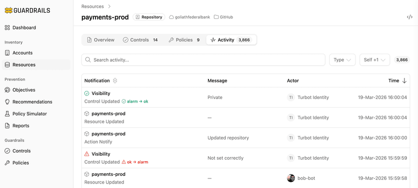Click the Actor column header
Screen dimensions: 418x188
pyautogui.click(x=293, y=81)
